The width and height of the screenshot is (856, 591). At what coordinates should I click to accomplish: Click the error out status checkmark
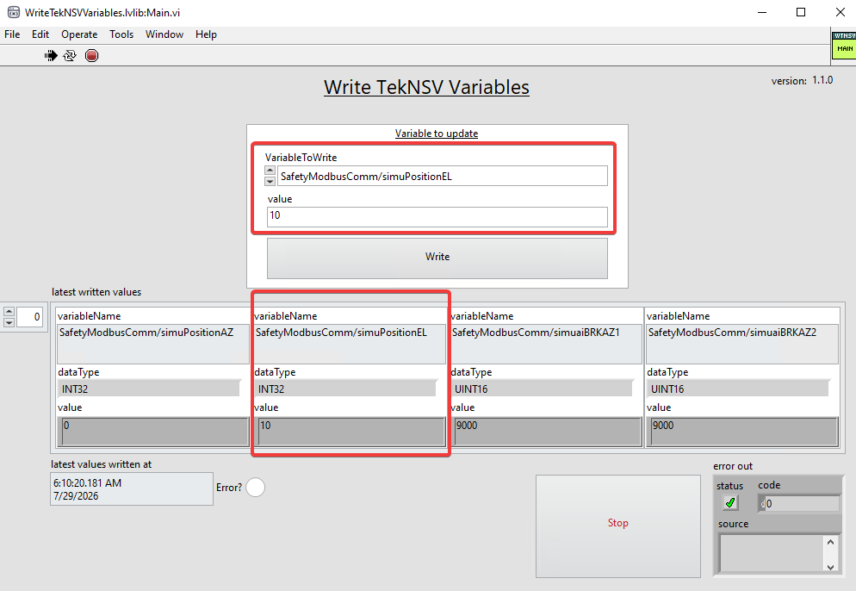[730, 502]
